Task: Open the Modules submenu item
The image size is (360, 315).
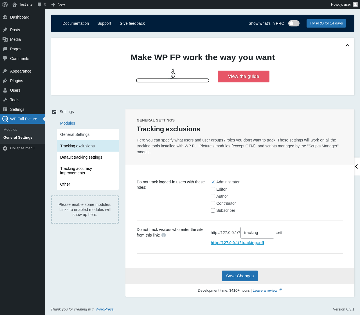Action: click(10, 130)
